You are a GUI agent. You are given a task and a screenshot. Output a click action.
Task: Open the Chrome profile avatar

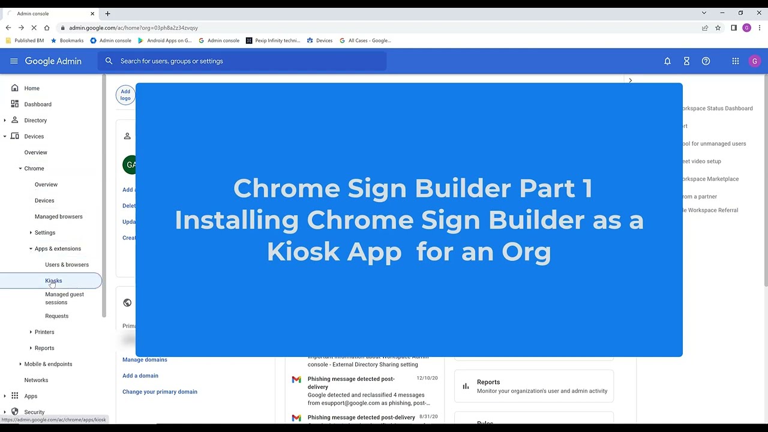click(x=747, y=28)
